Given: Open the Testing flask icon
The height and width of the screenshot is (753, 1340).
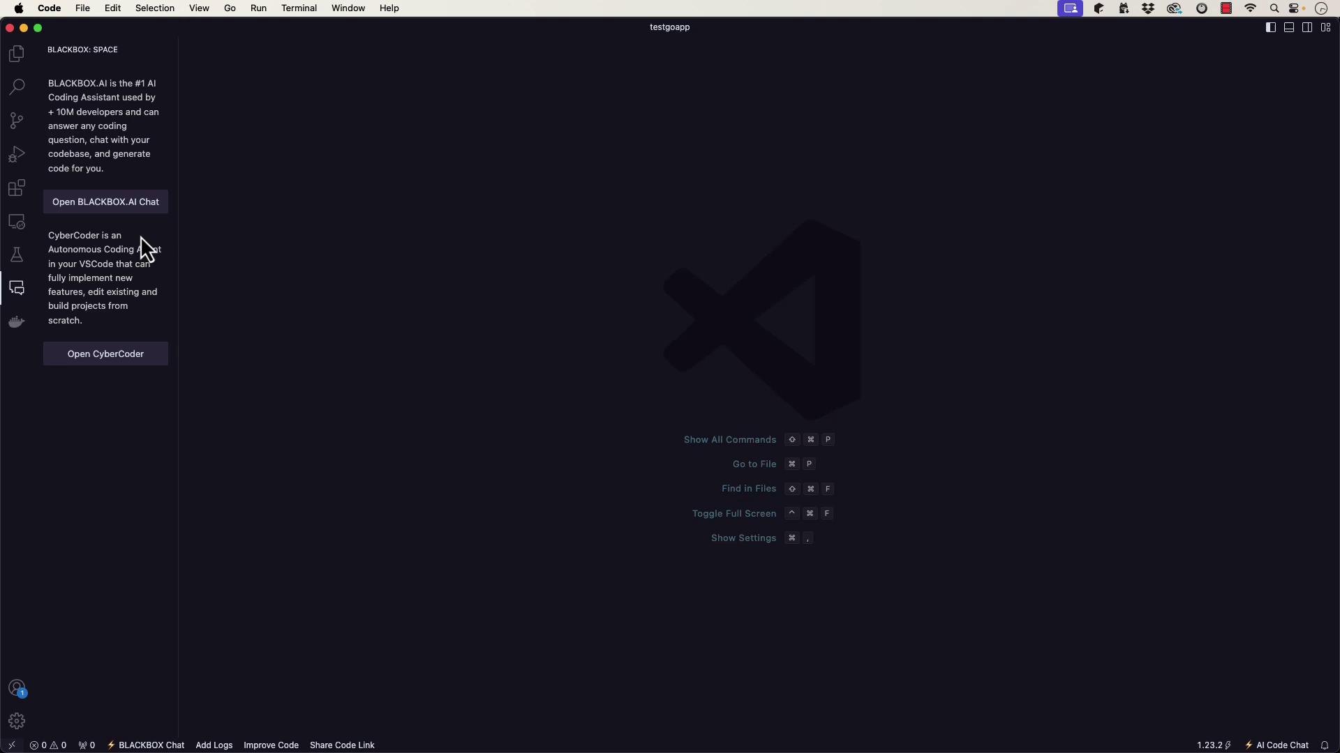Looking at the screenshot, I should click(17, 255).
